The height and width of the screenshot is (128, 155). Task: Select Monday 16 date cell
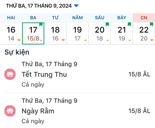click(11, 33)
